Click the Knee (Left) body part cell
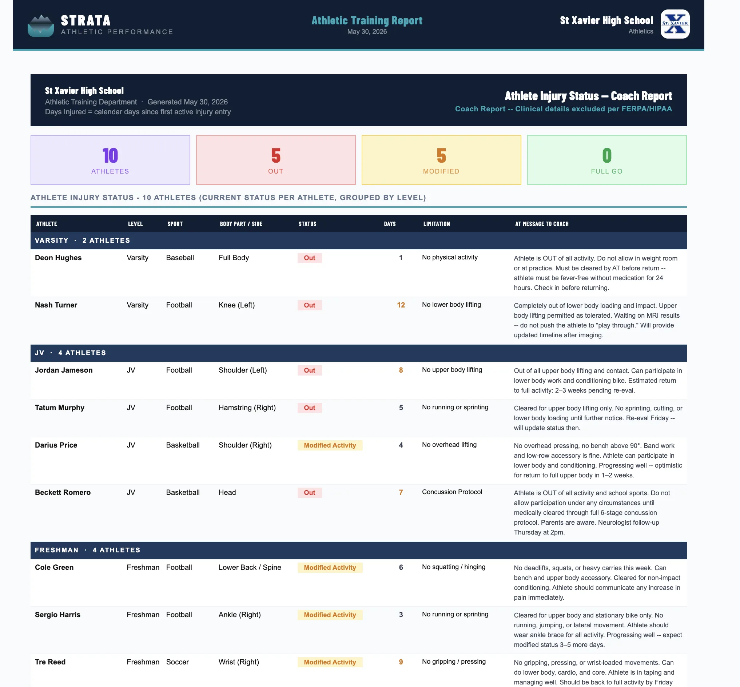Viewport: 740px width, 687px height. (x=236, y=305)
